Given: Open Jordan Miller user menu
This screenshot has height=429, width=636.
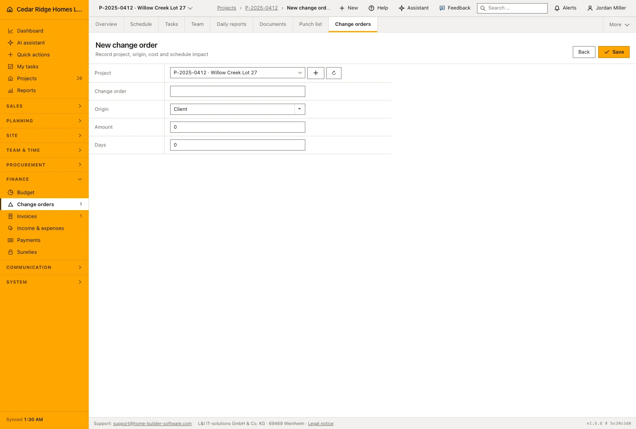Looking at the screenshot, I should pos(607,8).
